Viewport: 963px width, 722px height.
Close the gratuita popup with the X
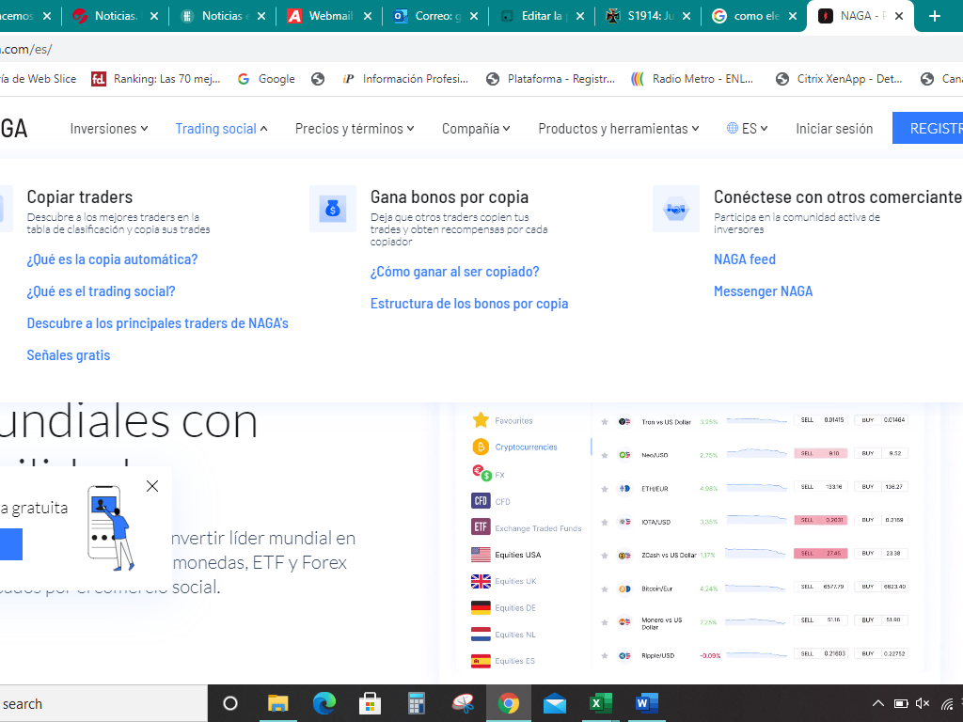(x=152, y=486)
